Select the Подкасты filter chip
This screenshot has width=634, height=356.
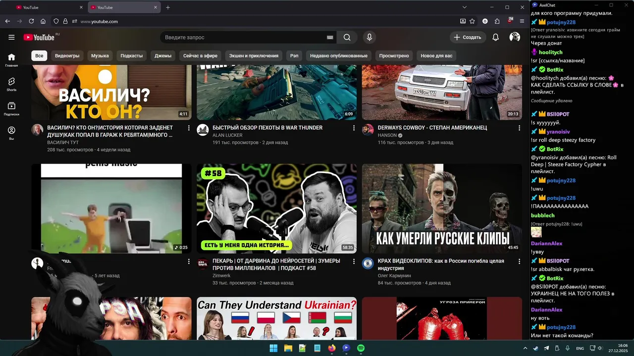pyautogui.click(x=132, y=56)
